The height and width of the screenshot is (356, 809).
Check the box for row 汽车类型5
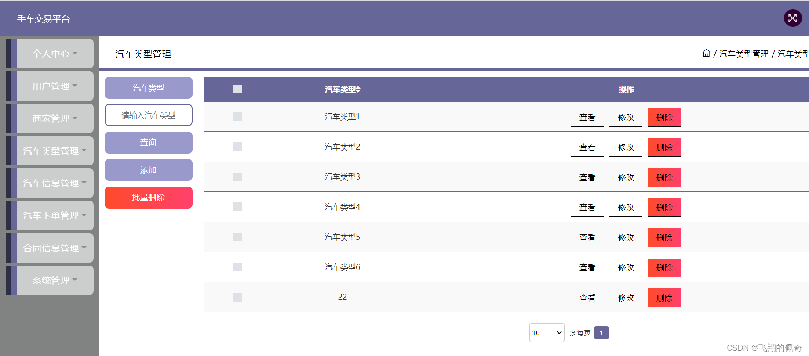[x=237, y=237]
